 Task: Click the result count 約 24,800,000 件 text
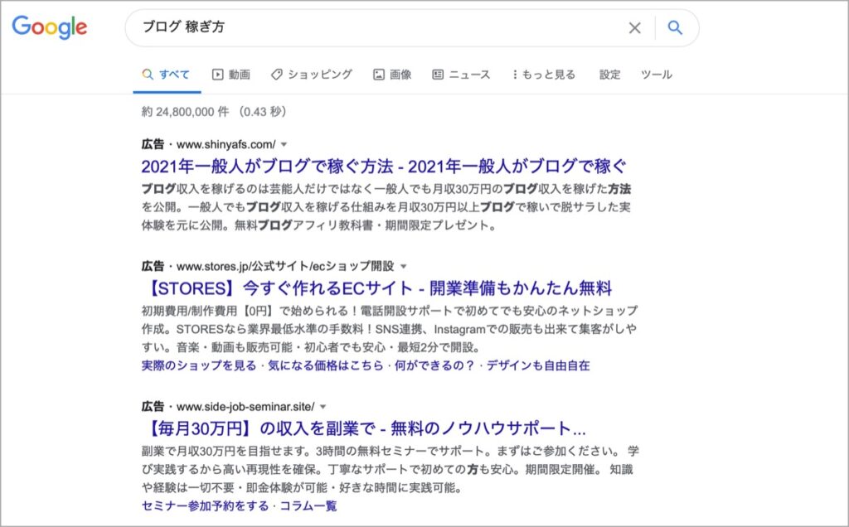(185, 112)
